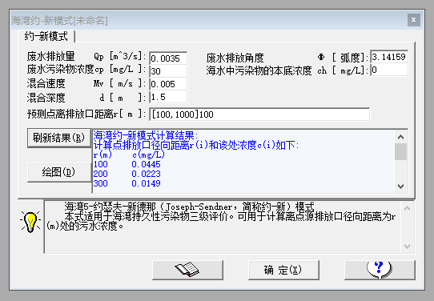434x301 pixels.
Task: Click the description box scroll down arrow
Action: tap(407, 247)
